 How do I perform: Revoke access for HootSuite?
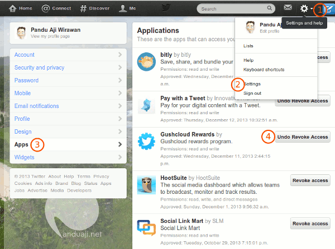point(310,180)
